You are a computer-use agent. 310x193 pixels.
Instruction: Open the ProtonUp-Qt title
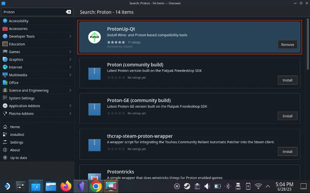(x=121, y=29)
